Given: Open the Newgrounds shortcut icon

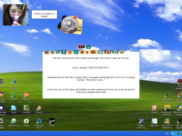Looking at the screenshot, I should pyautogui.click(x=167, y=108).
